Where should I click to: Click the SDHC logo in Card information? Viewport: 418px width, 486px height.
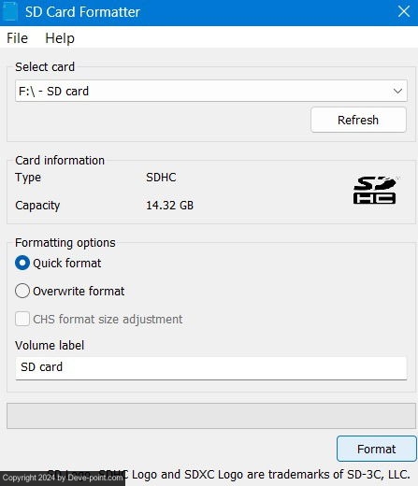(x=375, y=190)
